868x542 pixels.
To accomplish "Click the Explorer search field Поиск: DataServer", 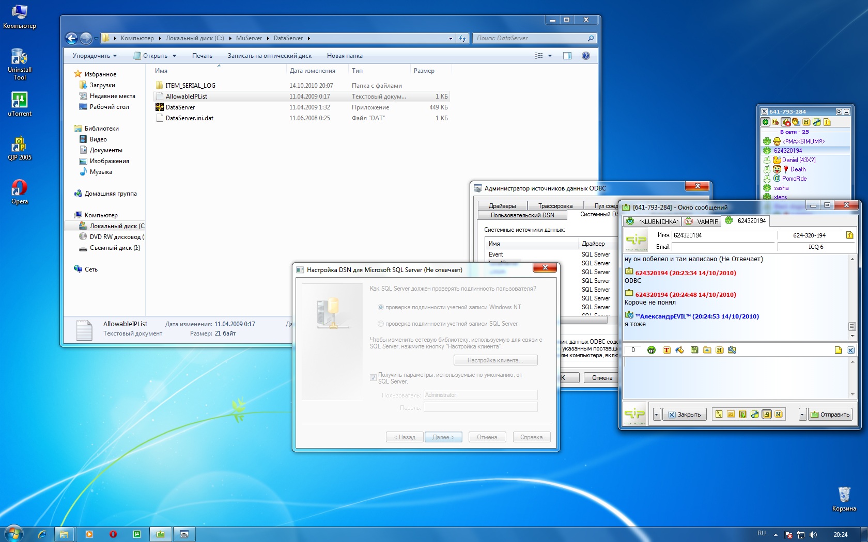I will point(534,38).
